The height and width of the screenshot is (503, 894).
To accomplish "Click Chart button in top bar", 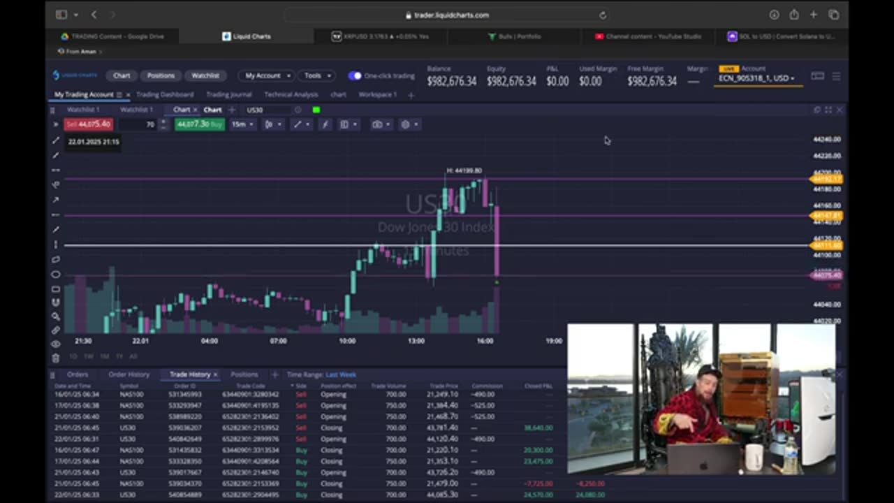I will coord(122,75).
